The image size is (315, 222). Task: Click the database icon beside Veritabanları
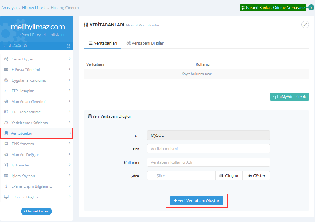pos(6,134)
